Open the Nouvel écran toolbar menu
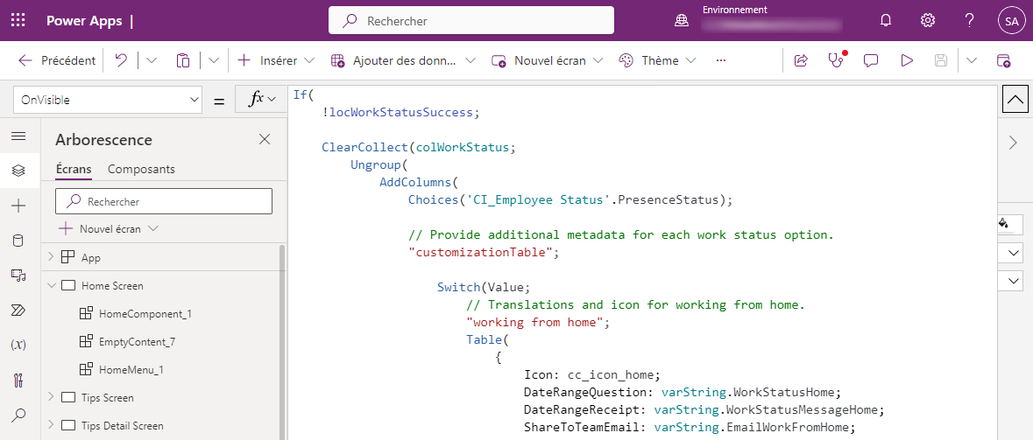Screen dimensions: 1033x440 click(547, 60)
